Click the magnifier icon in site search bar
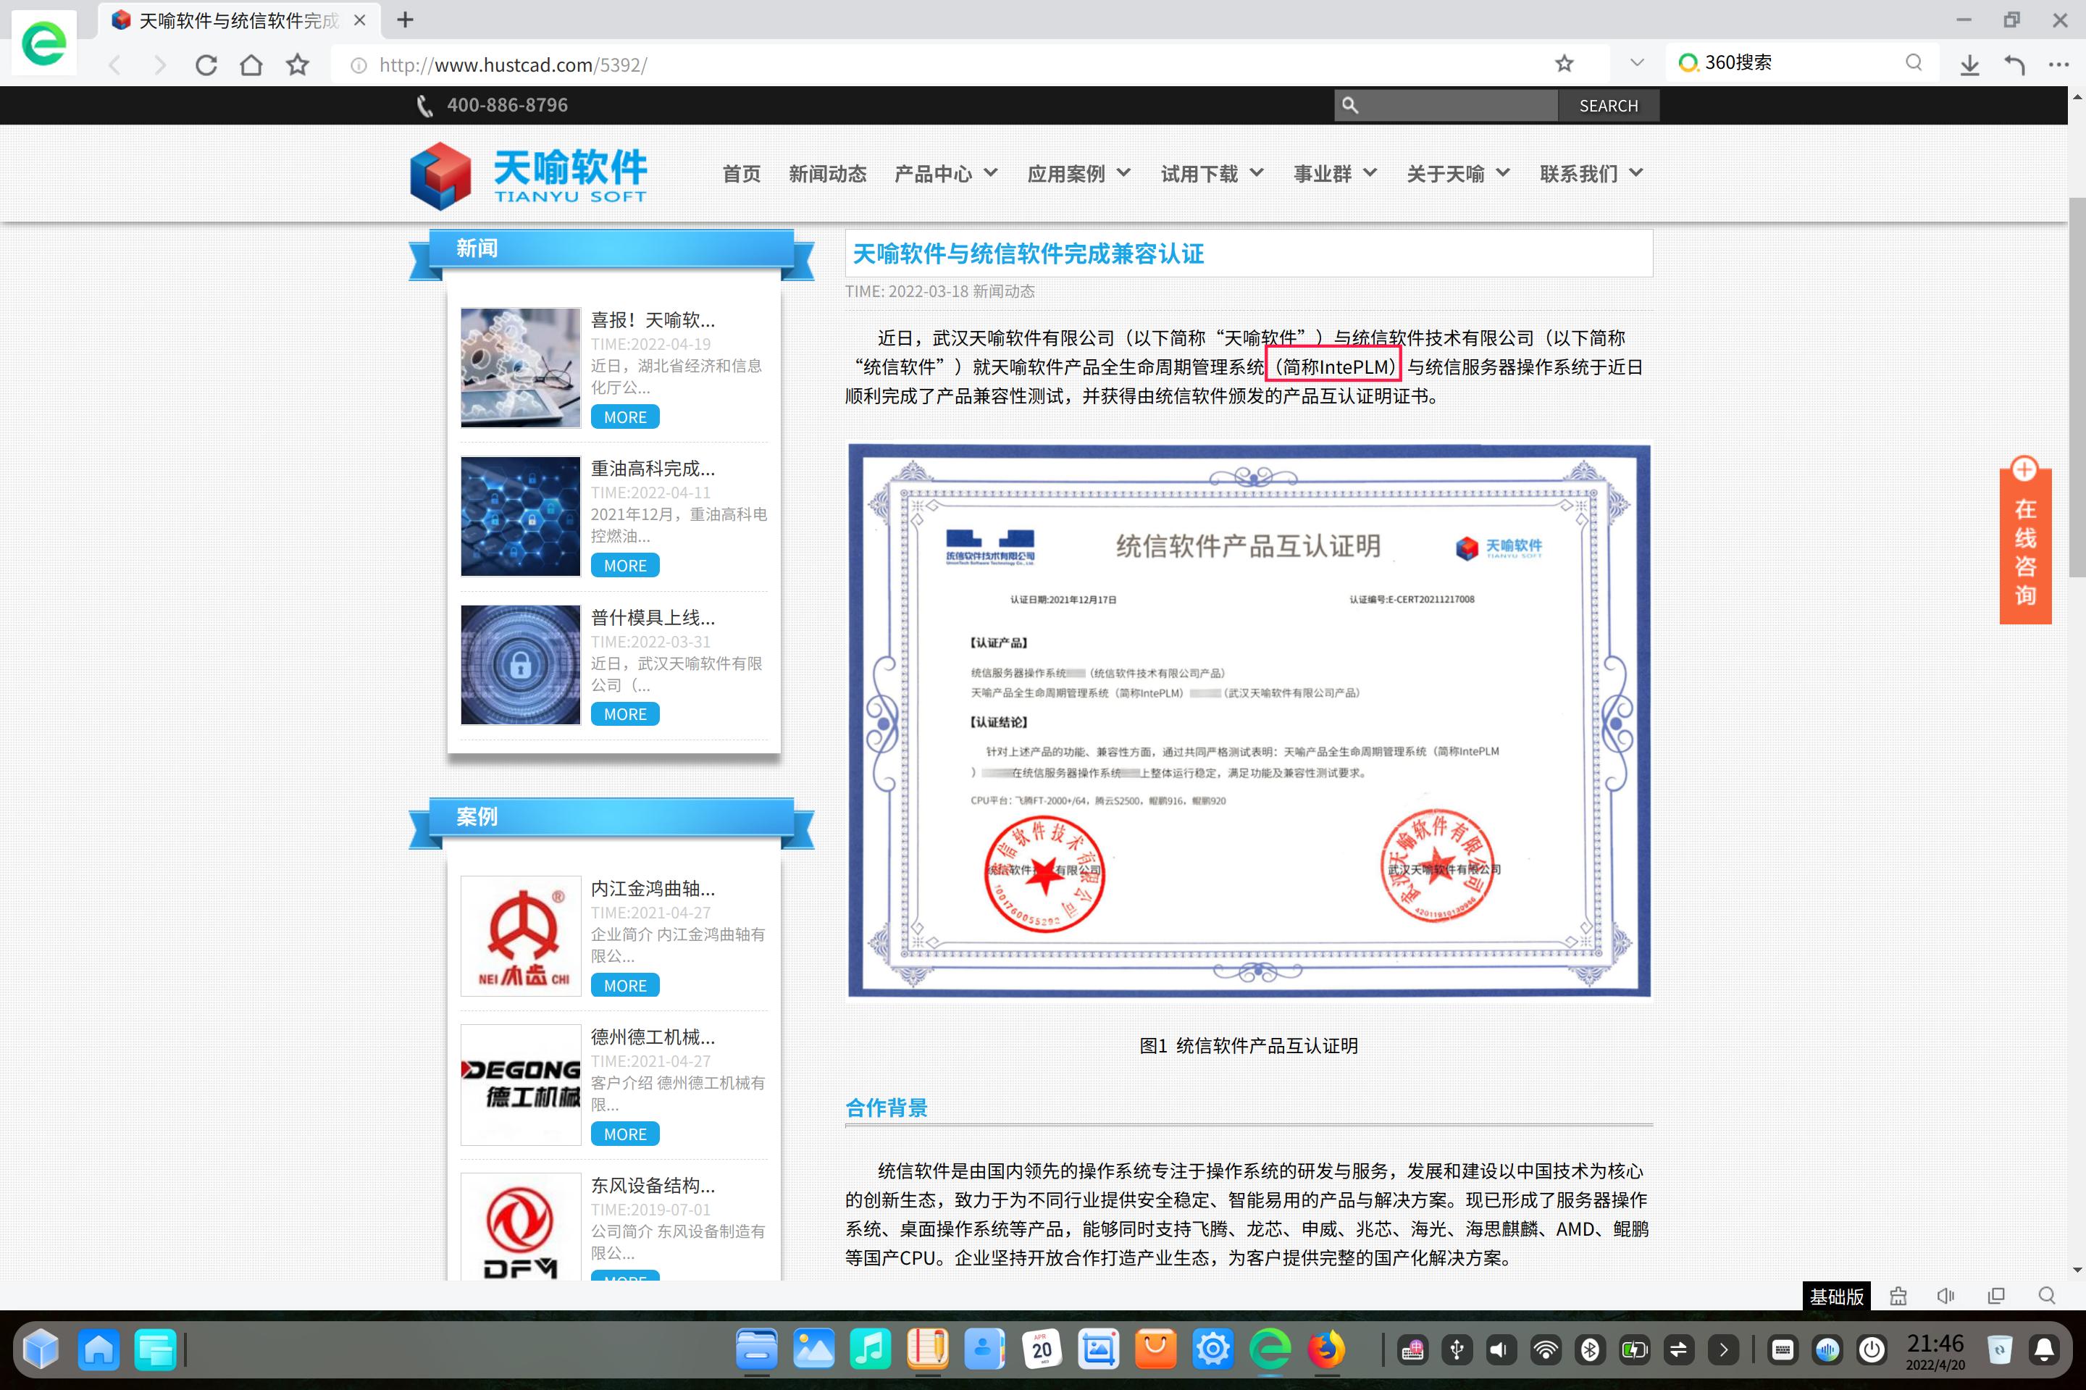Image resolution: width=2086 pixels, height=1390 pixels. coord(1351,104)
